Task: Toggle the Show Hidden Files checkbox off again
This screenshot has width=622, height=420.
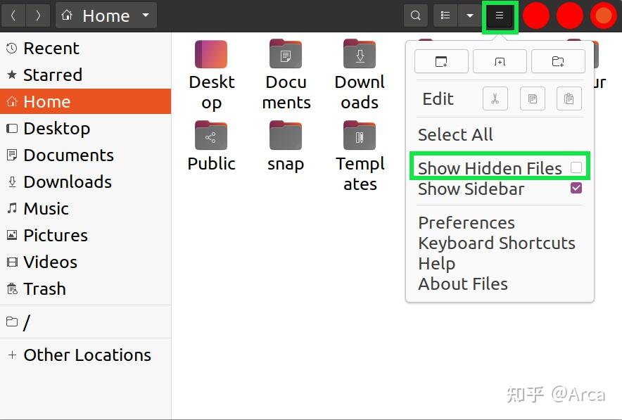Action: (x=575, y=167)
